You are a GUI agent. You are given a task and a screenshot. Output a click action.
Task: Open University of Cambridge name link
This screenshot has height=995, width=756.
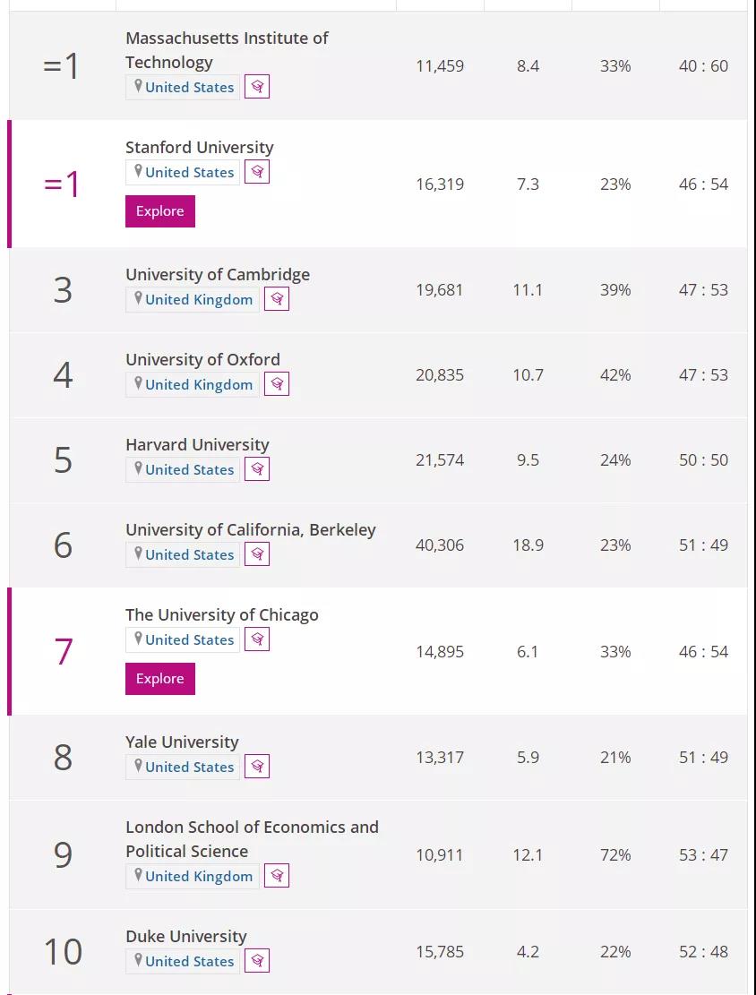(x=218, y=274)
